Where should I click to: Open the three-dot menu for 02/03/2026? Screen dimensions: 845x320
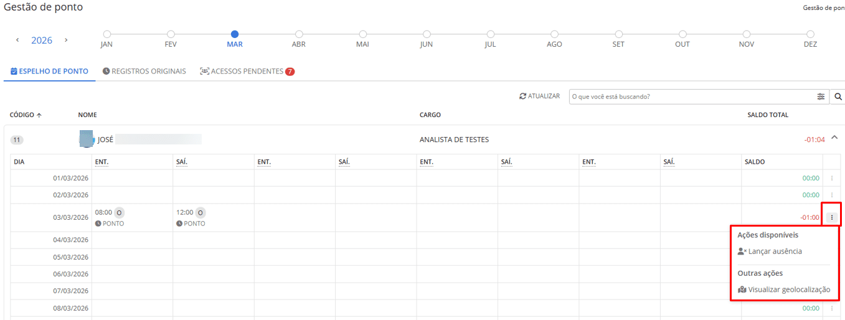[x=831, y=195]
